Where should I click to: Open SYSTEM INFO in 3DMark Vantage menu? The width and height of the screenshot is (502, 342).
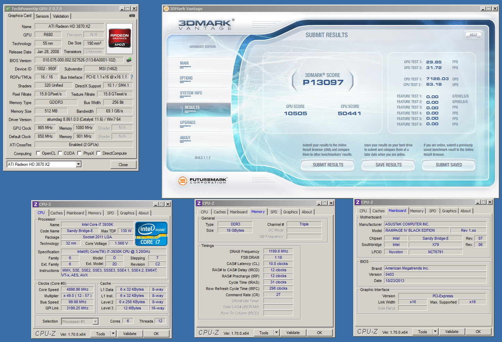click(x=191, y=93)
